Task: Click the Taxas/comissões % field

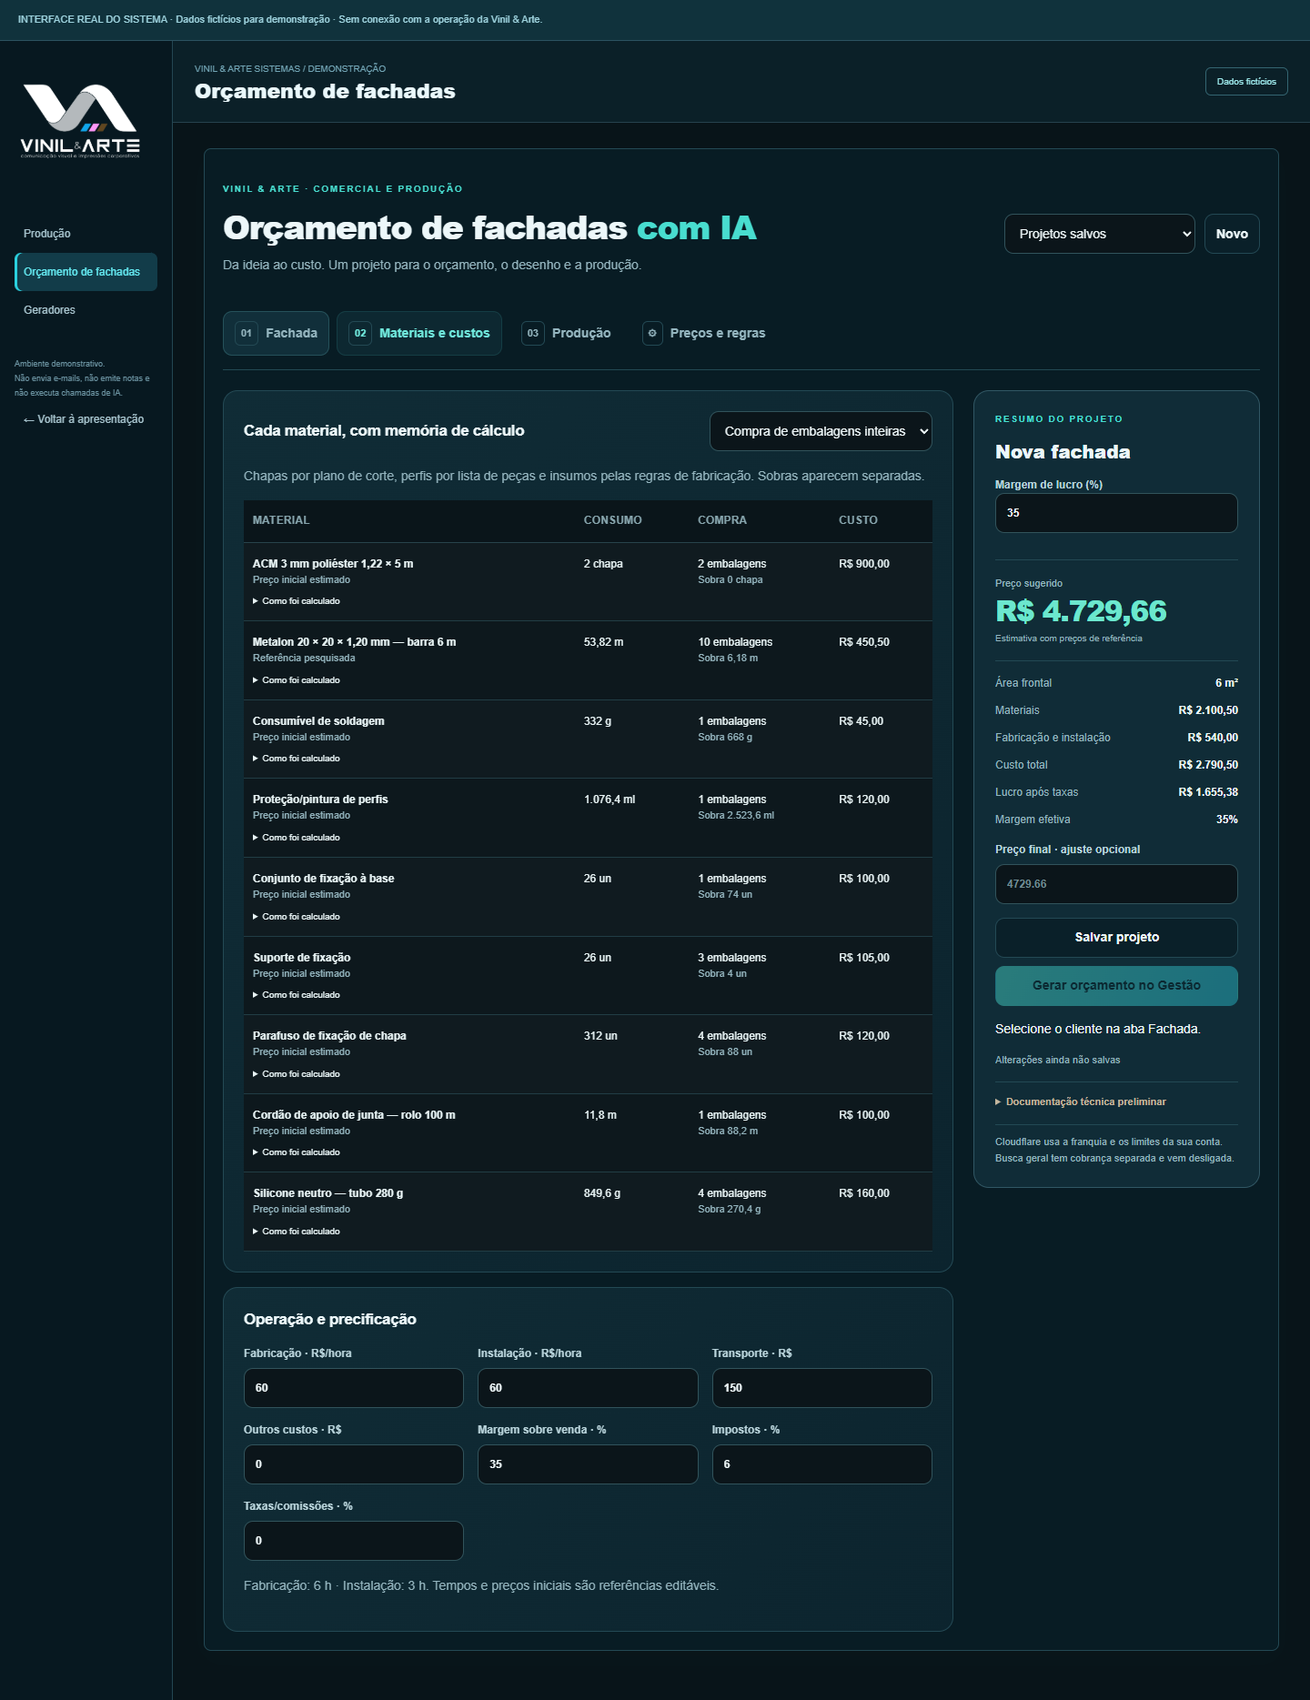Action: click(354, 1541)
